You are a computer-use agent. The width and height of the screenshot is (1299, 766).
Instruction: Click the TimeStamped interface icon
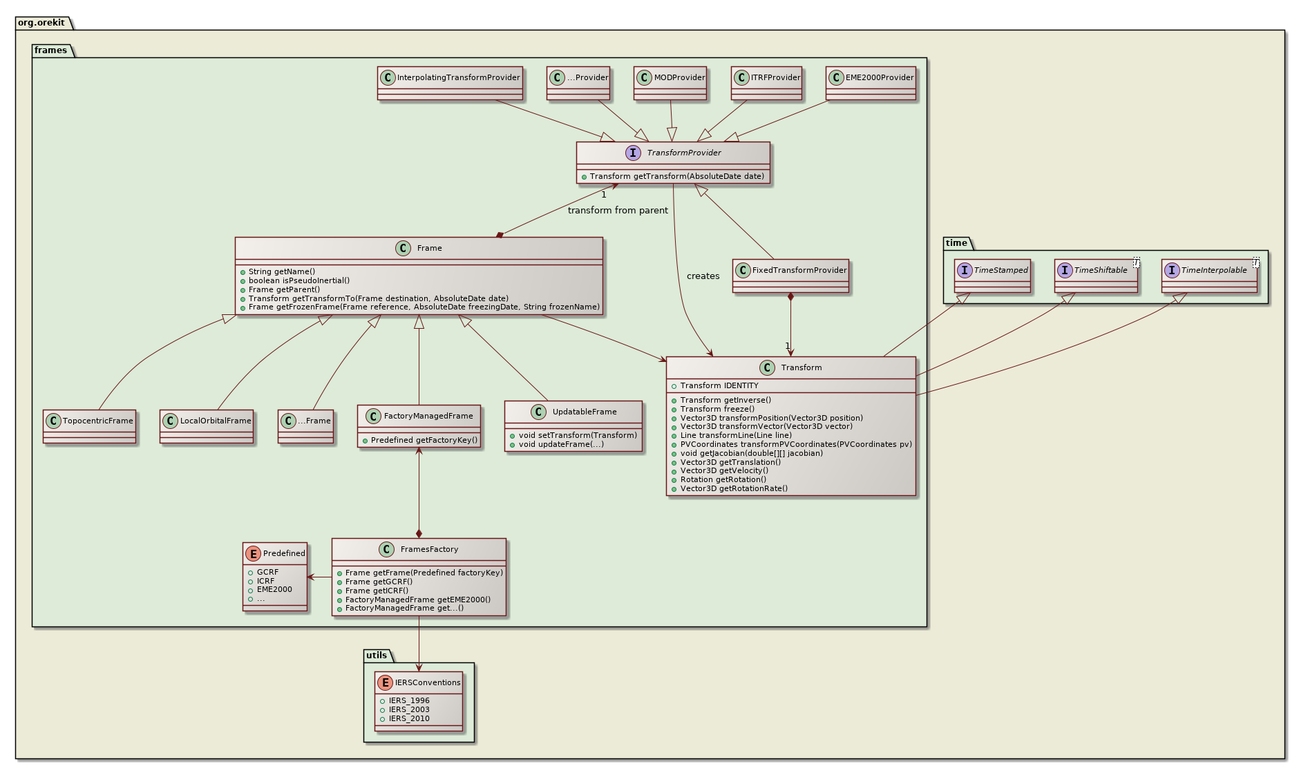965,270
